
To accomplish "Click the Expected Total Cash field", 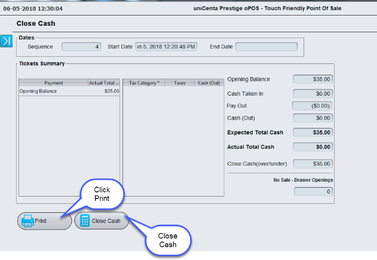I will tap(313, 133).
